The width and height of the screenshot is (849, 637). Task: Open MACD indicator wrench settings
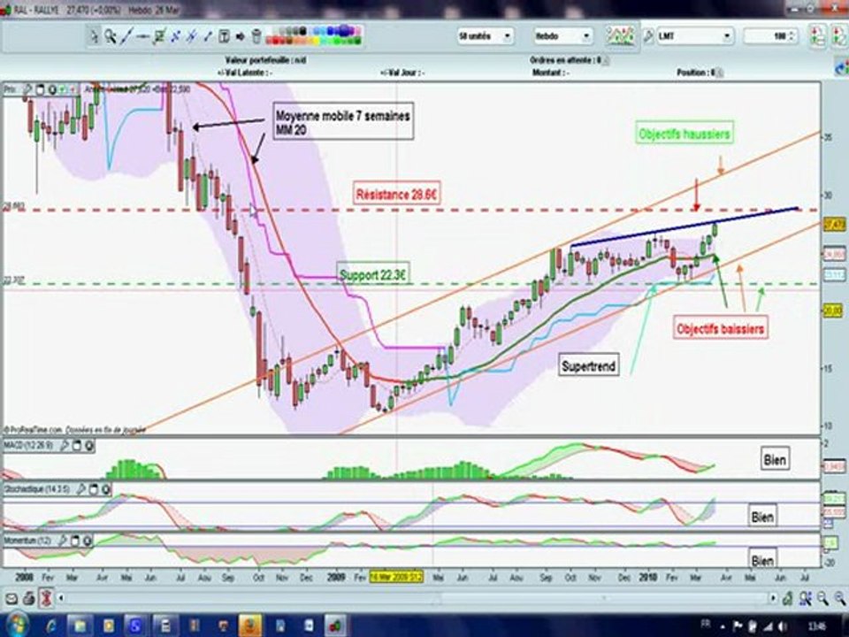click(64, 446)
